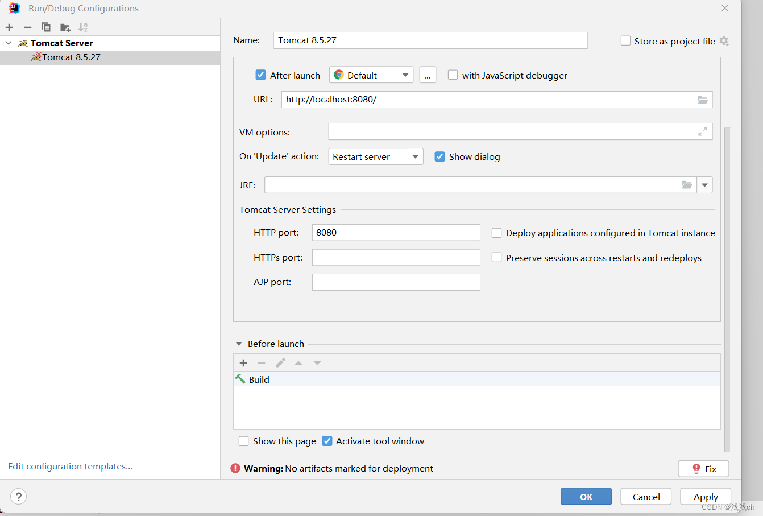Click the Build hammer icon

coord(240,379)
